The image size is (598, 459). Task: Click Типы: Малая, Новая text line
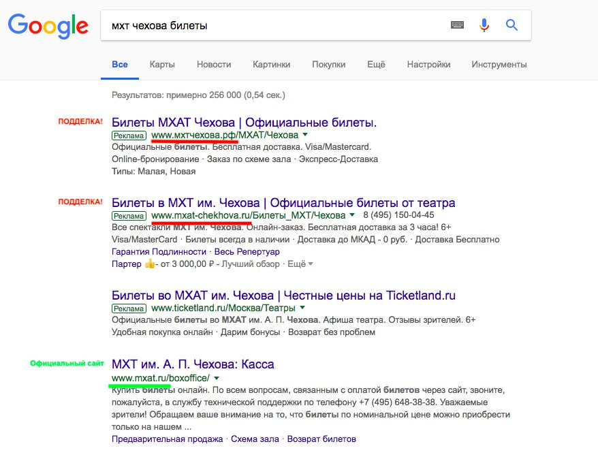(154, 172)
